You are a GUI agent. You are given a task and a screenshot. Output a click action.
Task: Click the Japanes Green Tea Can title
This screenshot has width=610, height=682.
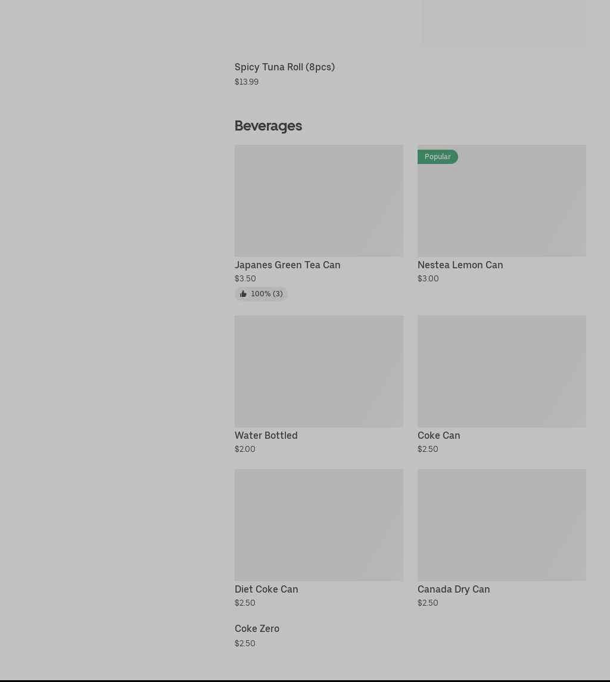[x=287, y=265]
